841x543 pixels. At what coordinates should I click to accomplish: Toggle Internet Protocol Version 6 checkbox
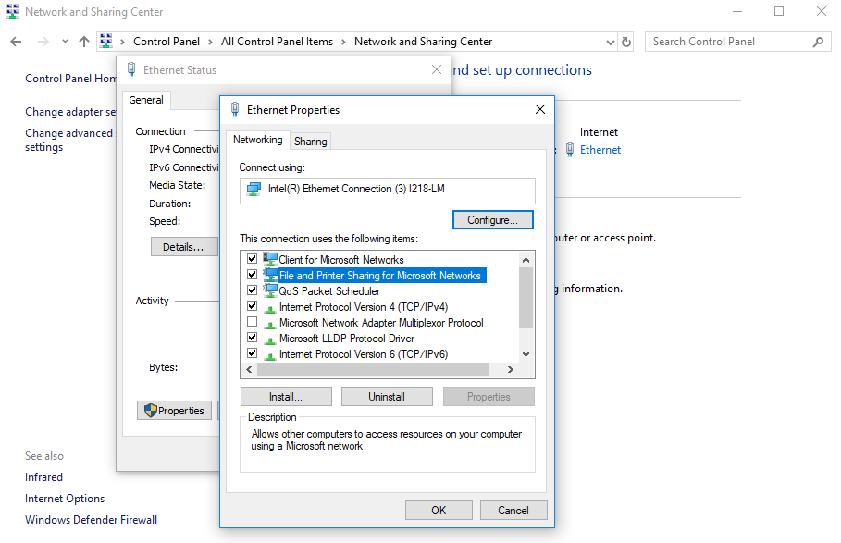[x=252, y=354]
